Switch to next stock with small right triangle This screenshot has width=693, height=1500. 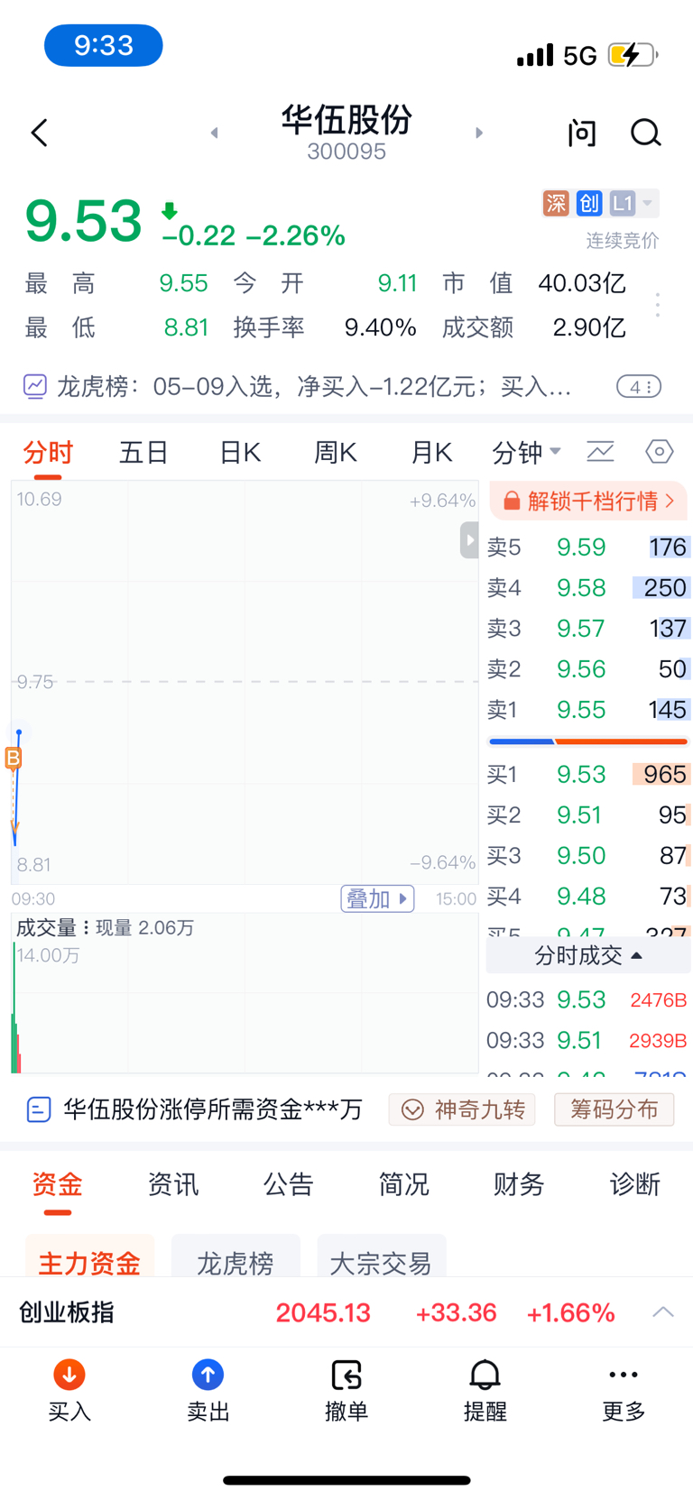point(479,133)
